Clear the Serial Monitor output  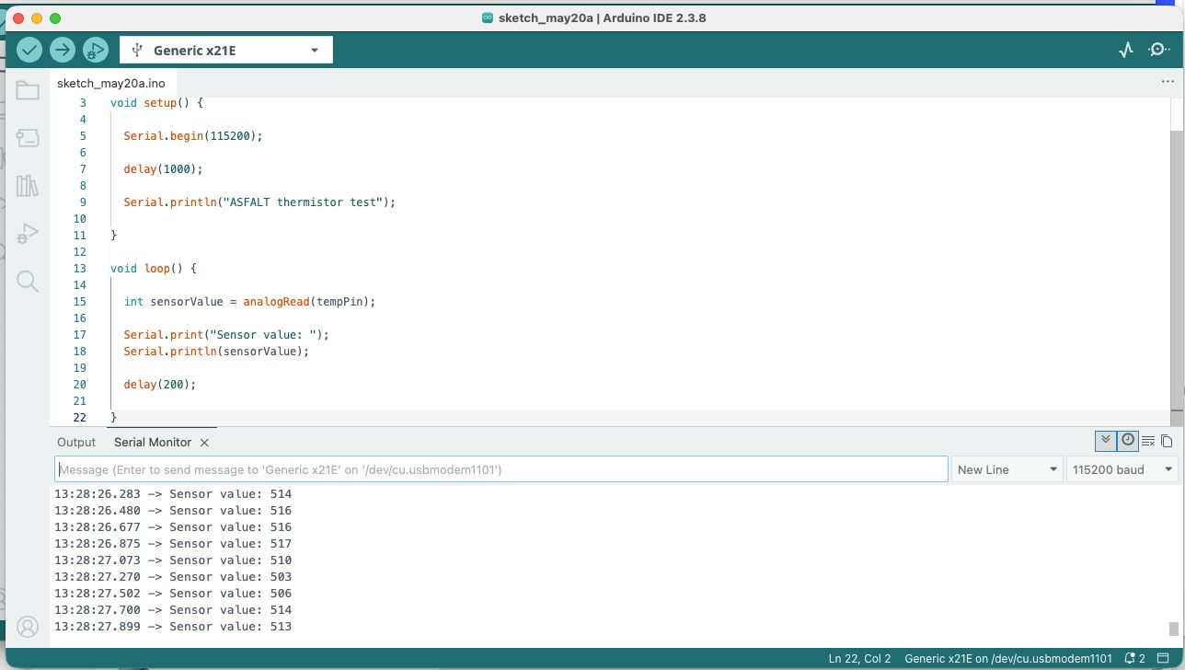(1148, 442)
